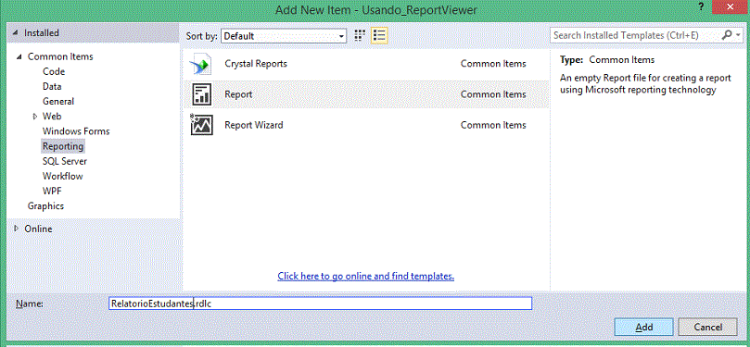The height and width of the screenshot is (347, 750).
Task: Follow the go online and find templates link
Action: click(x=365, y=276)
